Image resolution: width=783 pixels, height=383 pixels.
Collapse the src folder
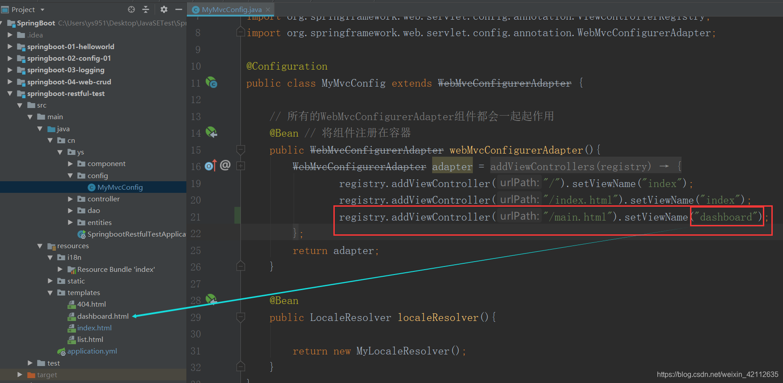click(x=20, y=105)
